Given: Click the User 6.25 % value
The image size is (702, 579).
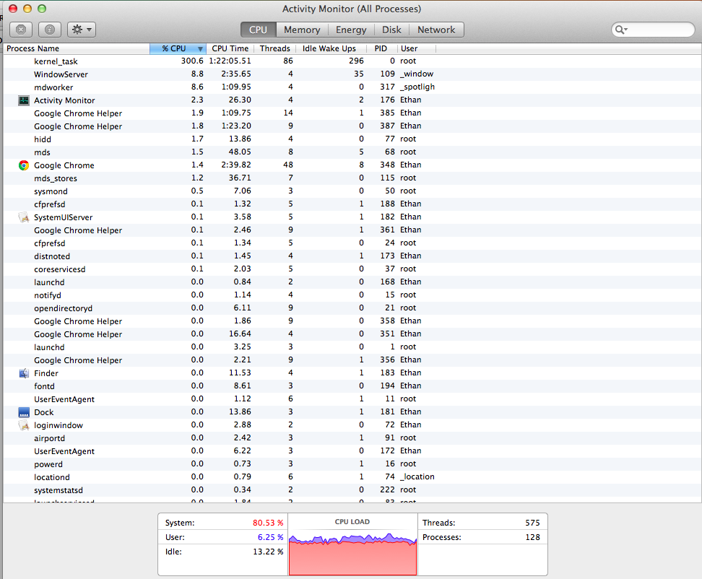Looking at the screenshot, I should [x=270, y=537].
